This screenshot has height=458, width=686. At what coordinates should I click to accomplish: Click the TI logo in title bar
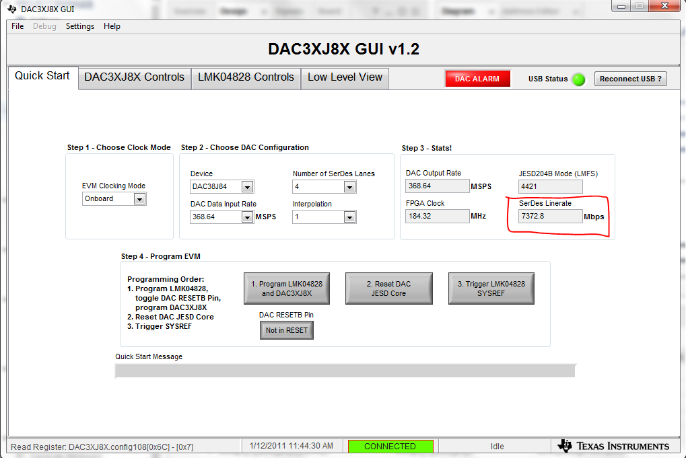pyautogui.click(x=12, y=9)
